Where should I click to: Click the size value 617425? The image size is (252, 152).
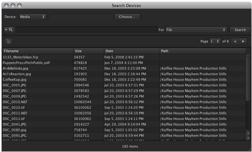[x=80, y=69]
